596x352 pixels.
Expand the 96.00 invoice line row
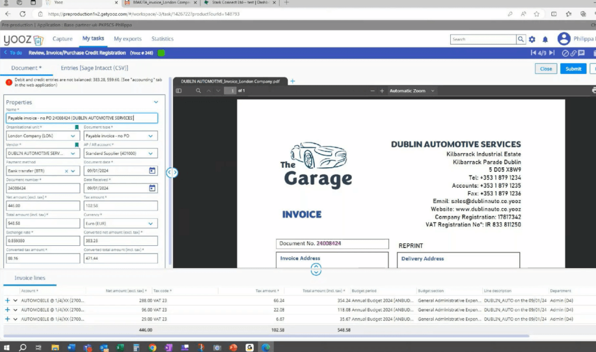click(15, 310)
